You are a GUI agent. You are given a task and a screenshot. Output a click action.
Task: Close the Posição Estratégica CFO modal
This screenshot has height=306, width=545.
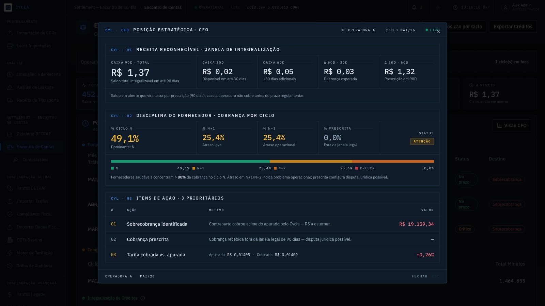pos(438,31)
